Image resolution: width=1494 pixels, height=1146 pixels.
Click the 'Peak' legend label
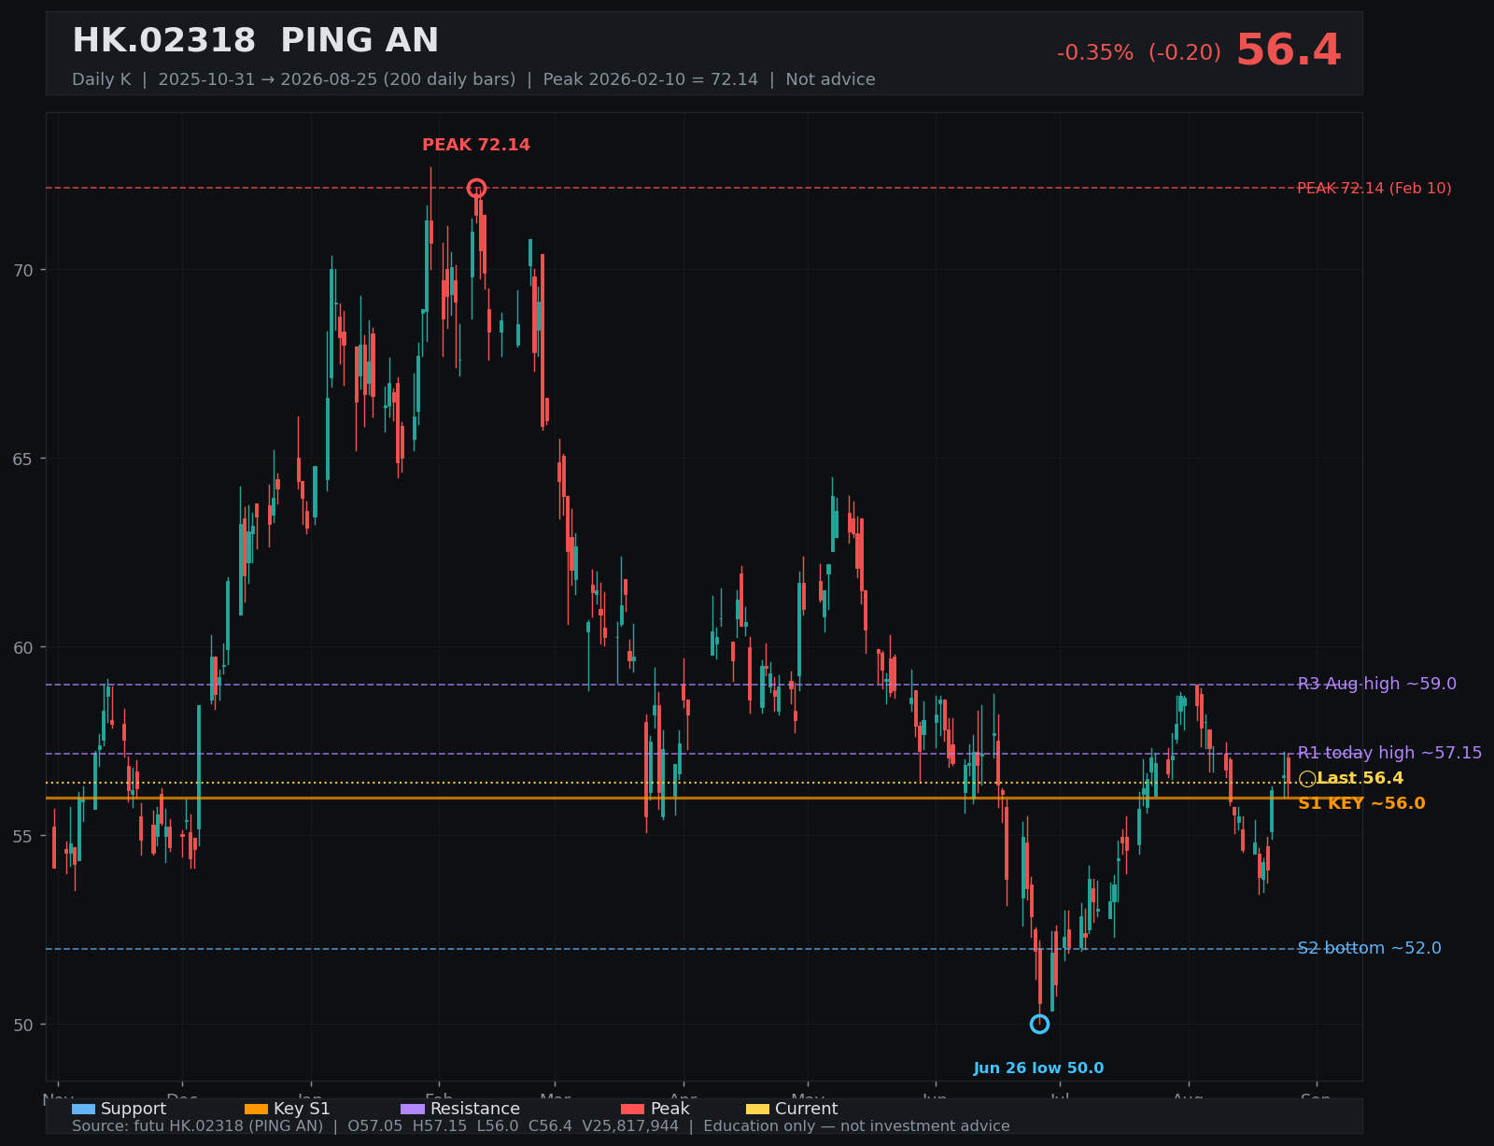670,1109
